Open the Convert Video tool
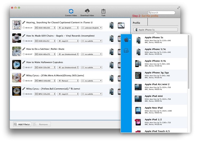This screenshot has width=197, height=142. (x=71, y=12)
